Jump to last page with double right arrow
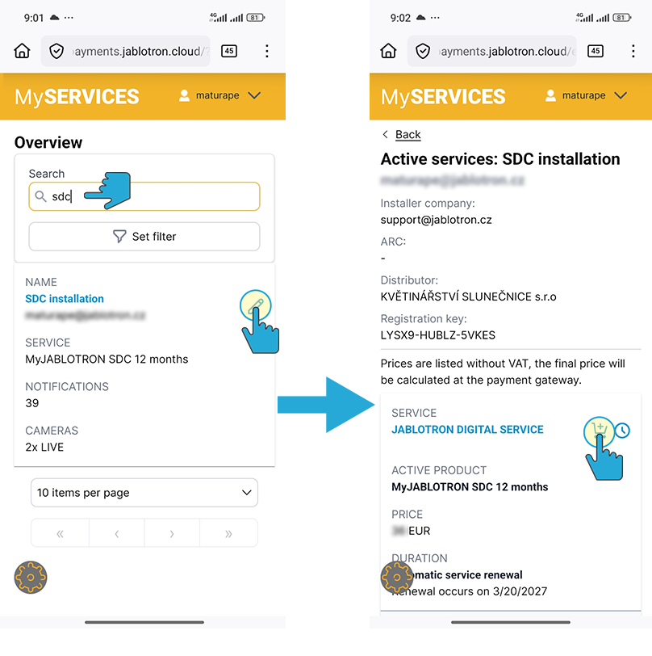The height and width of the screenshot is (656, 652). pos(228,533)
